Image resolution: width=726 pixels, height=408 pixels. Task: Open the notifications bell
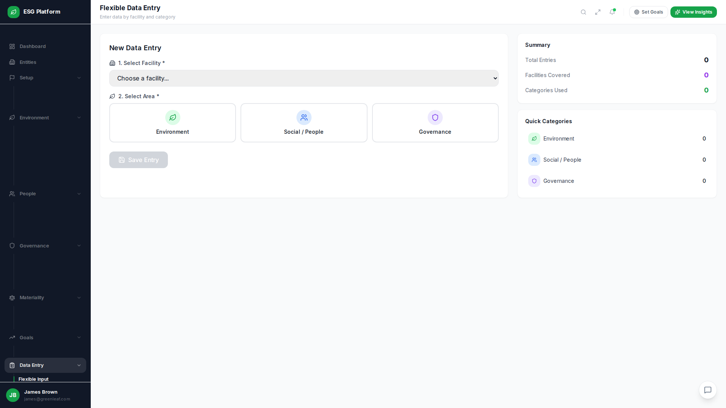[x=612, y=12]
